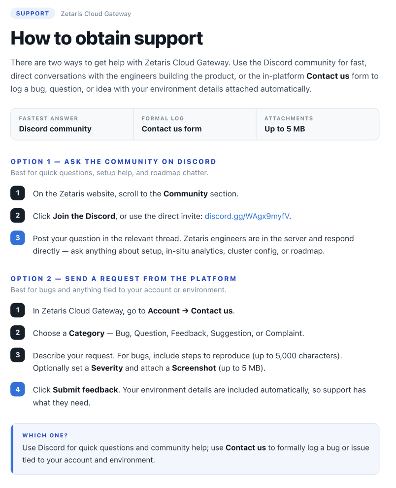Select the Fastest Answer Discord community card

(72, 124)
